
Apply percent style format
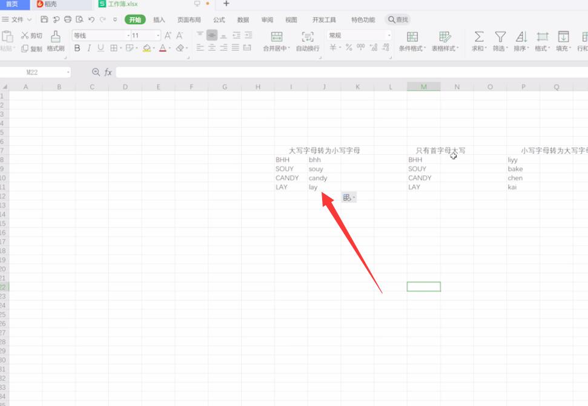[x=349, y=48]
